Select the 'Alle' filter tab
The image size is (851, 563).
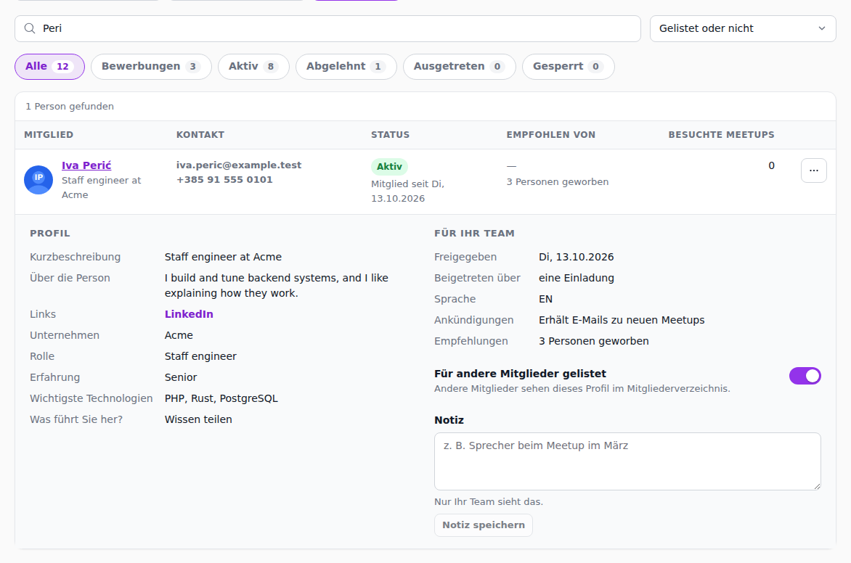49,67
